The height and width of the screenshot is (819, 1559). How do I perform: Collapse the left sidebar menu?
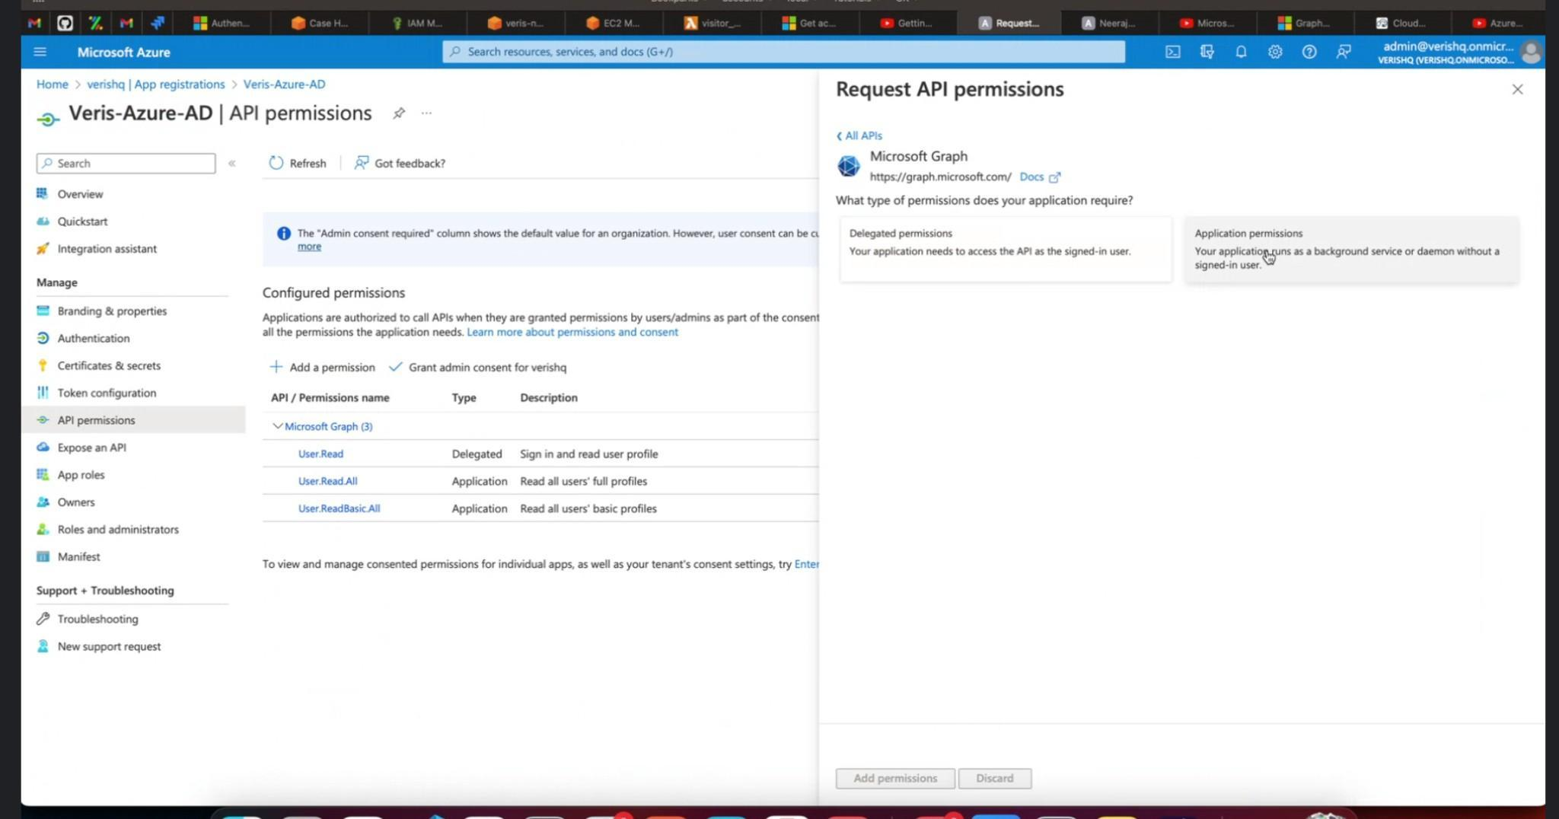(x=232, y=164)
